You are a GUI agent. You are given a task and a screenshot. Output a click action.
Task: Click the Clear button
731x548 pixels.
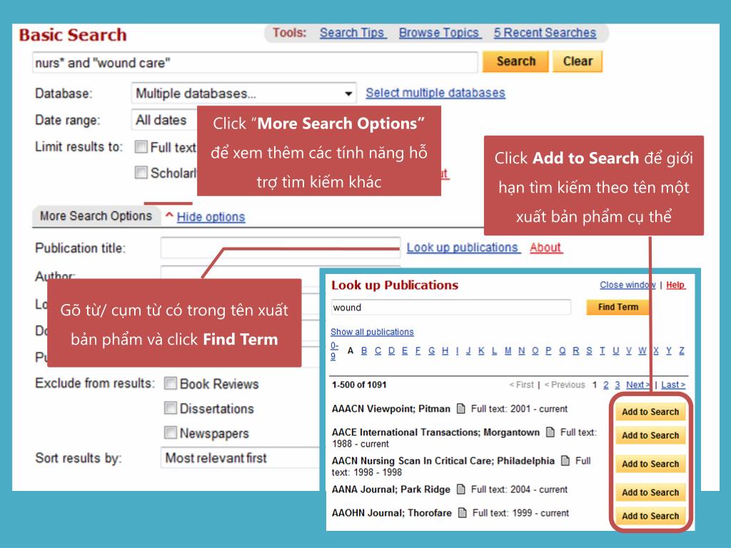(x=578, y=61)
